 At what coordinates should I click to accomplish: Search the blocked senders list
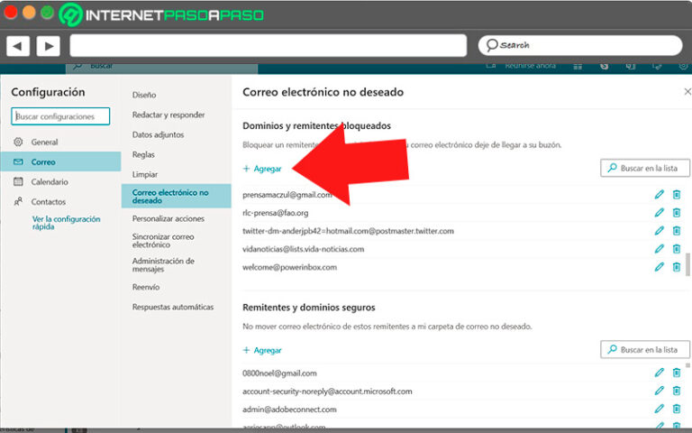(x=645, y=168)
